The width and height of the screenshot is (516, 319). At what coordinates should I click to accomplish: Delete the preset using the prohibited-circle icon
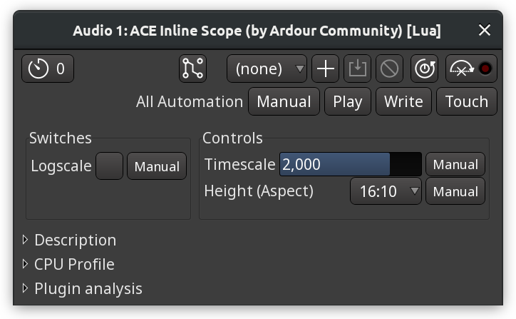point(389,69)
